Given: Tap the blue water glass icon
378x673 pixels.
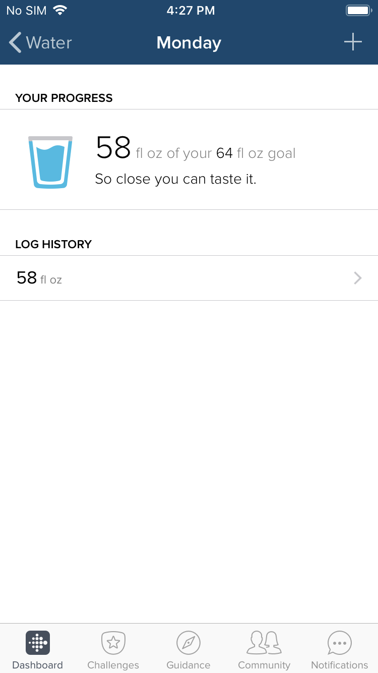Looking at the screenshot, I should [x=50, y=162].
